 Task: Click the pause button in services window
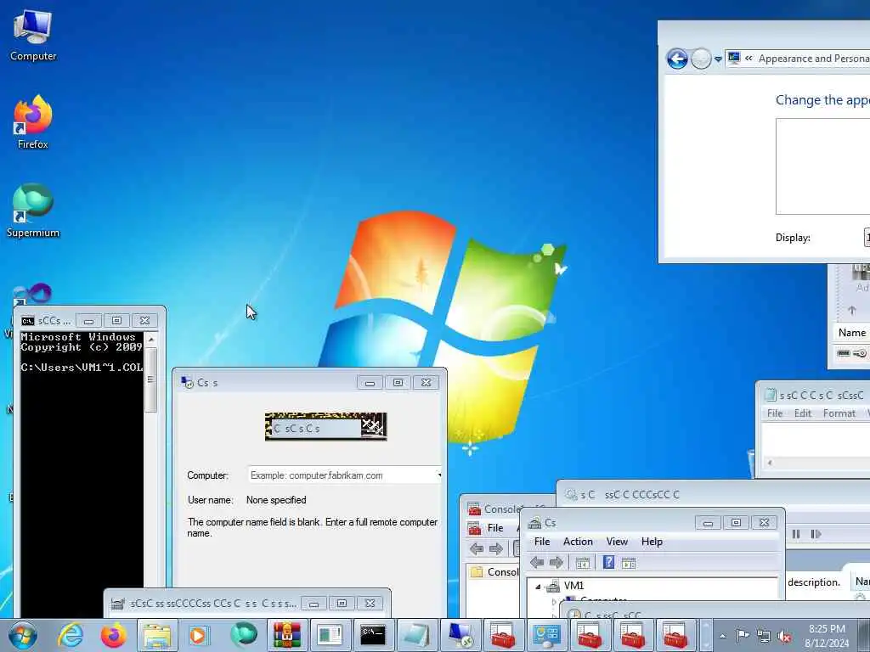coord(795,534)
